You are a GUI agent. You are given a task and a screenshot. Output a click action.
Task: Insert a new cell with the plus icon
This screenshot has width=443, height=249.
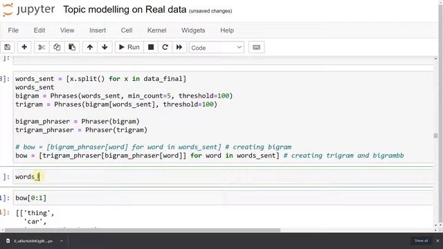(x=24, y=47)
